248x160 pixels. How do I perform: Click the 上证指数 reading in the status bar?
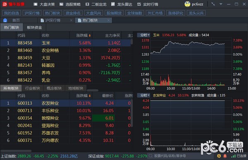(x=39, y=156)
